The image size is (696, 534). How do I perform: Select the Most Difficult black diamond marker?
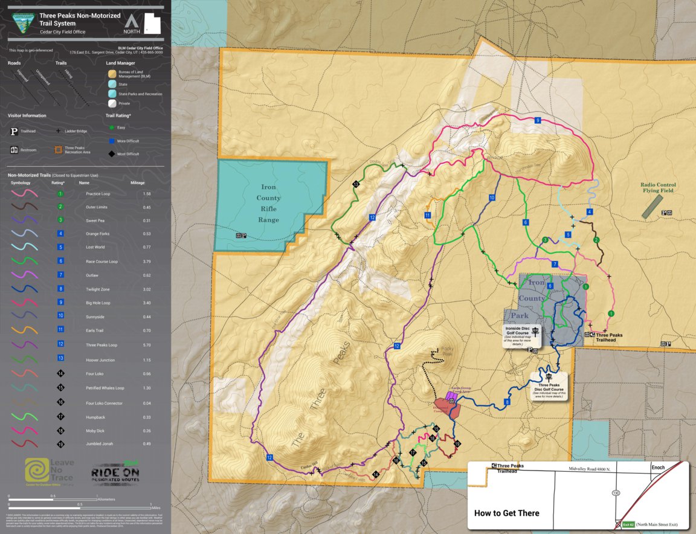[112, 153]
